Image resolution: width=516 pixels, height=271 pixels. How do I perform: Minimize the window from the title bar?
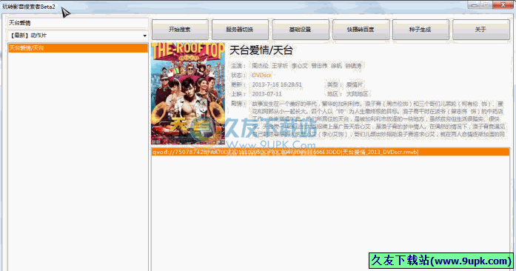tap(475, 5)
